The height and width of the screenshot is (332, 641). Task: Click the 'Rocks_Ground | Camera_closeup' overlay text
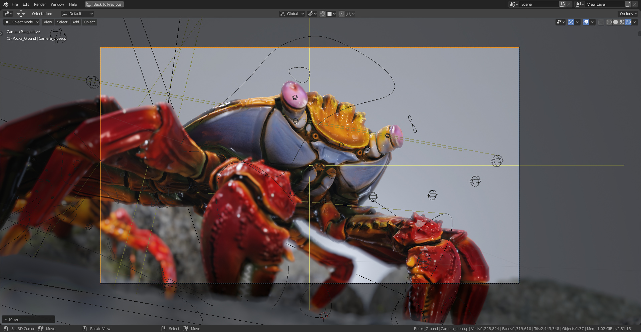coord(39,38)
